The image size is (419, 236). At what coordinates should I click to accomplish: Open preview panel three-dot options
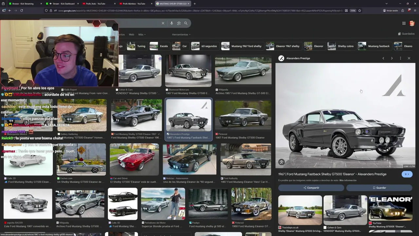[400, 58]
